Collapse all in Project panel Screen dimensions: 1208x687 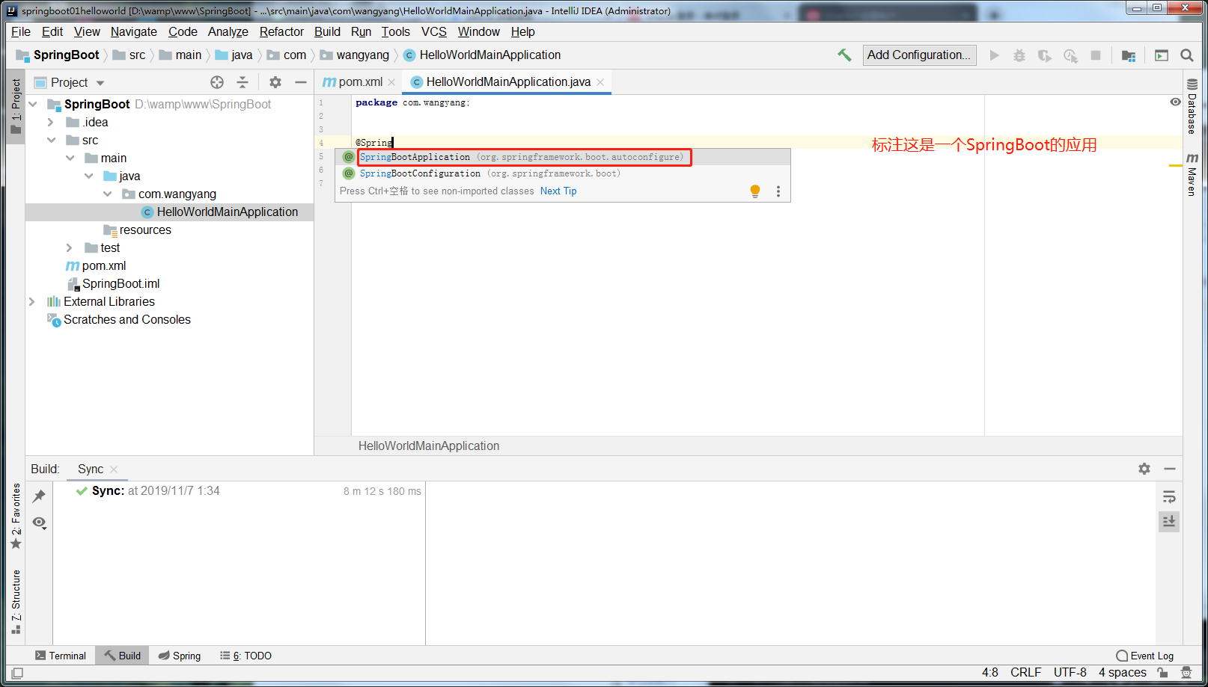[x=242, y=82]
